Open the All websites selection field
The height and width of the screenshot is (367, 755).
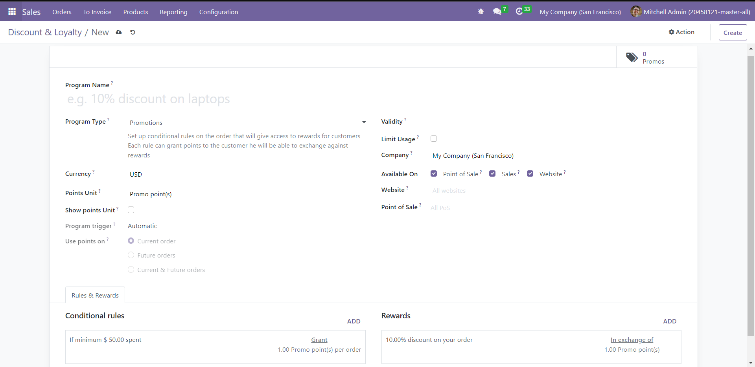556,190
